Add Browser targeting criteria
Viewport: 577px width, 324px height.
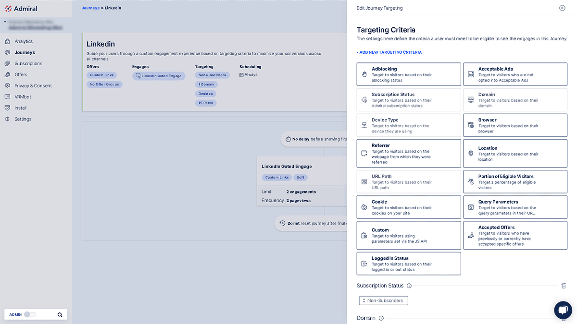click(515, 125)
